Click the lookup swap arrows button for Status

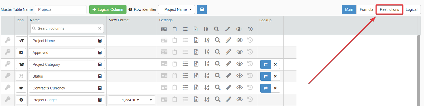pos(265,76)
